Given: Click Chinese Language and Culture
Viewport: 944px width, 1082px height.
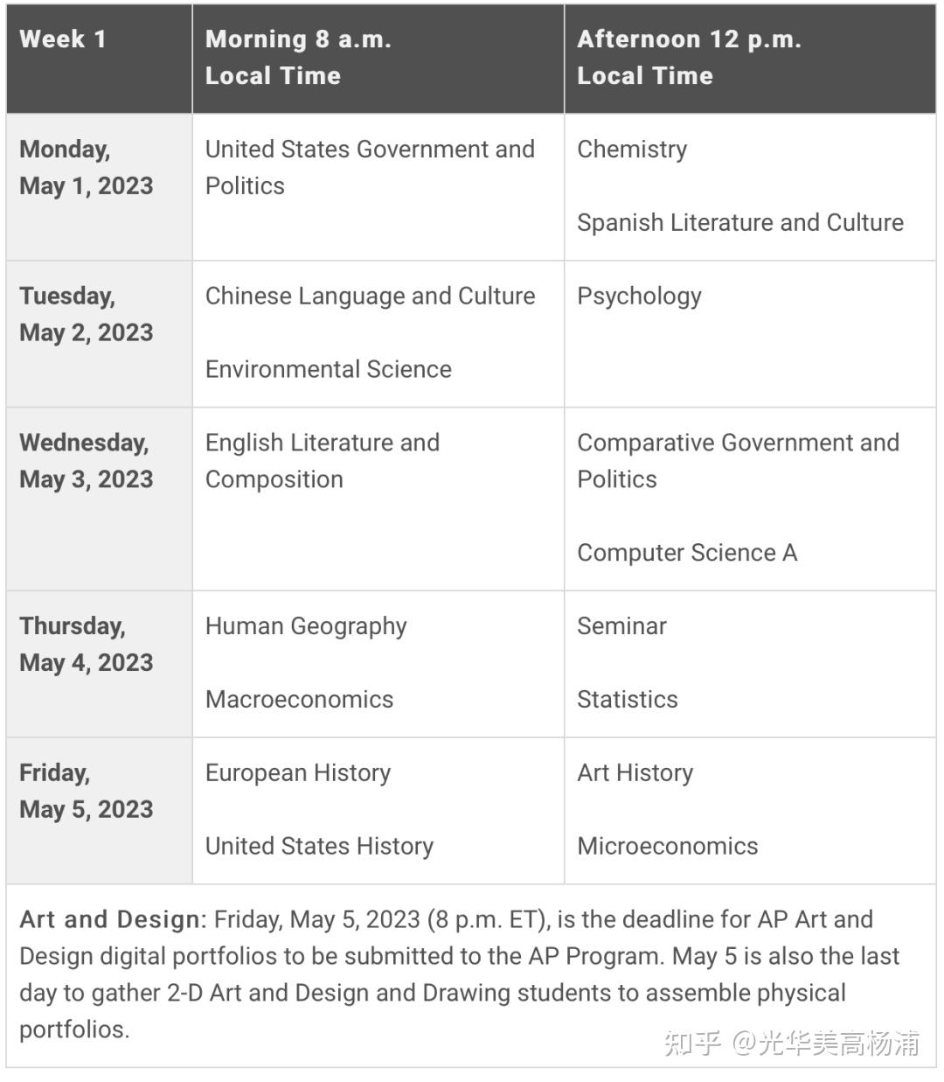Looking at the screenshot, I should point(370,296).
